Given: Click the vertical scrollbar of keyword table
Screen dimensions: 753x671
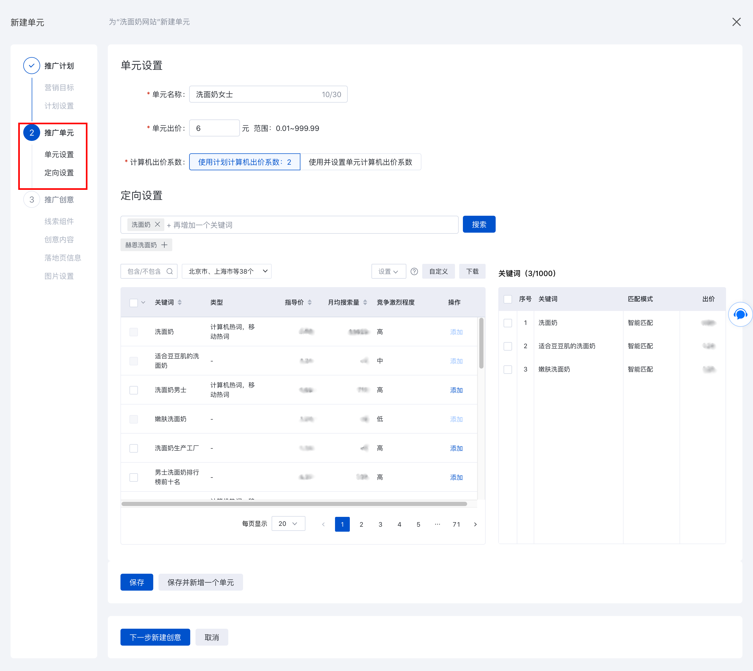Looking at the screenshot, I should pyautogui.click(x=481, y=343).
